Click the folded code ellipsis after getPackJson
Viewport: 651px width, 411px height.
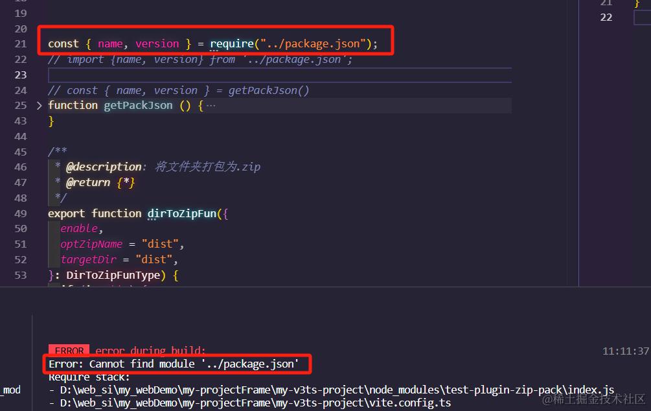tap(211, 106)
